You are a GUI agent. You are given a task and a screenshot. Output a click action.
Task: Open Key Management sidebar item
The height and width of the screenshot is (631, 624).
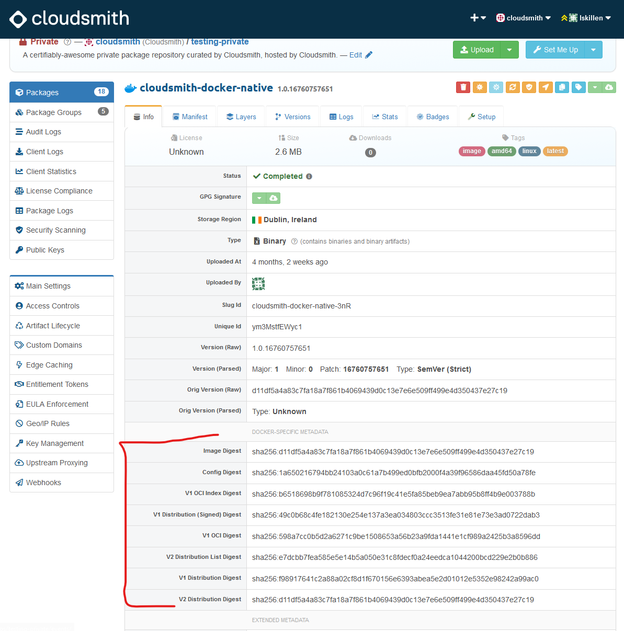click(62, 443)
